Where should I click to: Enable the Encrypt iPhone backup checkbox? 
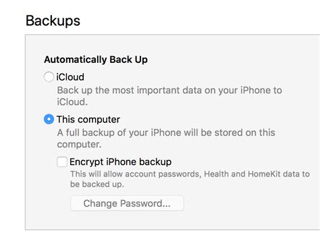62,162
